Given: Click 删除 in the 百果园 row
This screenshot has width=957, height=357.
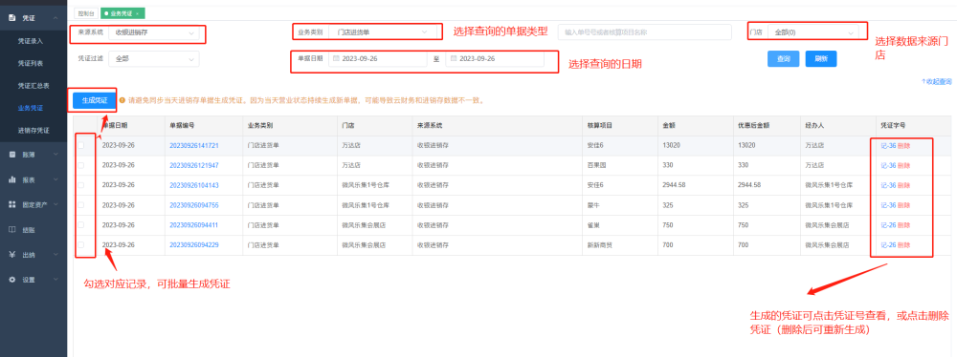Looking at the screenshot, I should (904, 165).
